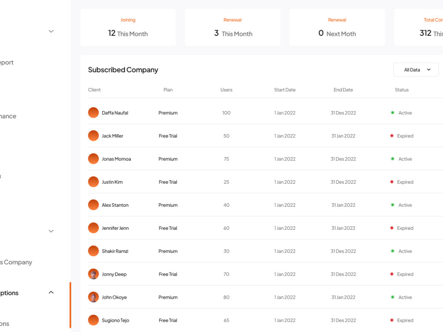This screenshot has height=332, width=443.
Task: Click Alex Stanton's orange avatar
Action: pyautogui.click(x=93, y=205)
